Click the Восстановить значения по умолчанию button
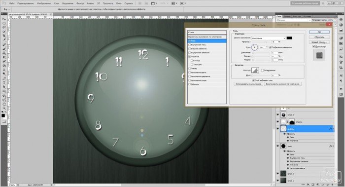This screenshot has width=345, height=187. (x=282, y=84)
